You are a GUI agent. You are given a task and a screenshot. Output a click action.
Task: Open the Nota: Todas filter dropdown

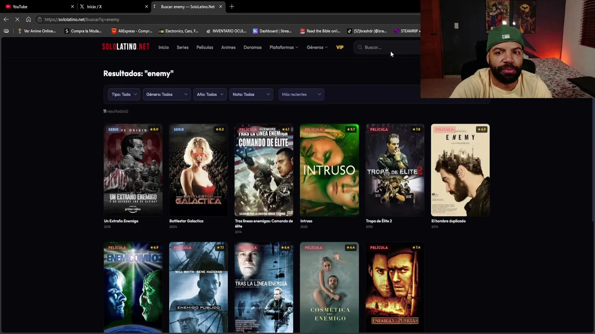coord(251,95)
